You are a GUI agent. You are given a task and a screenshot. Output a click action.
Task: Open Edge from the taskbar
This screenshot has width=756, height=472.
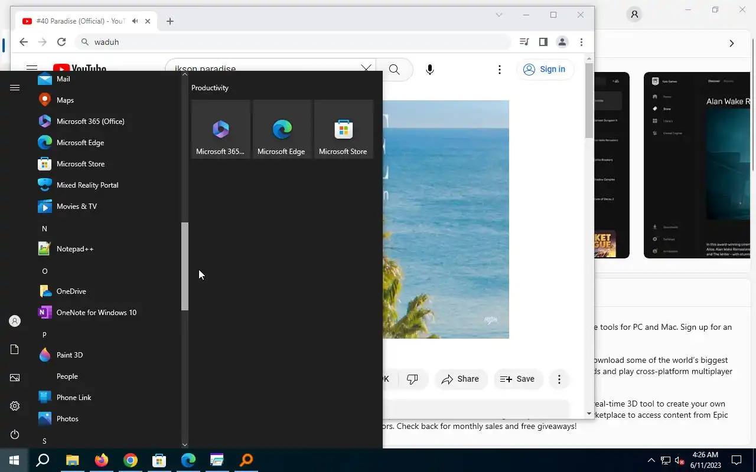[188, 460]
